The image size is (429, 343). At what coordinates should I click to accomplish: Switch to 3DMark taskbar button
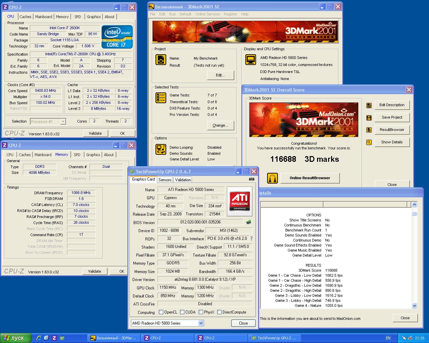click(114, 338)
